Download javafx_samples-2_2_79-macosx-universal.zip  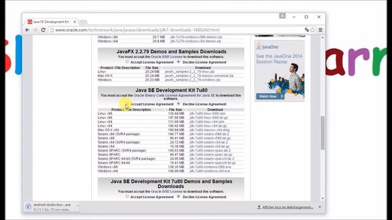(x=199, y=76)
